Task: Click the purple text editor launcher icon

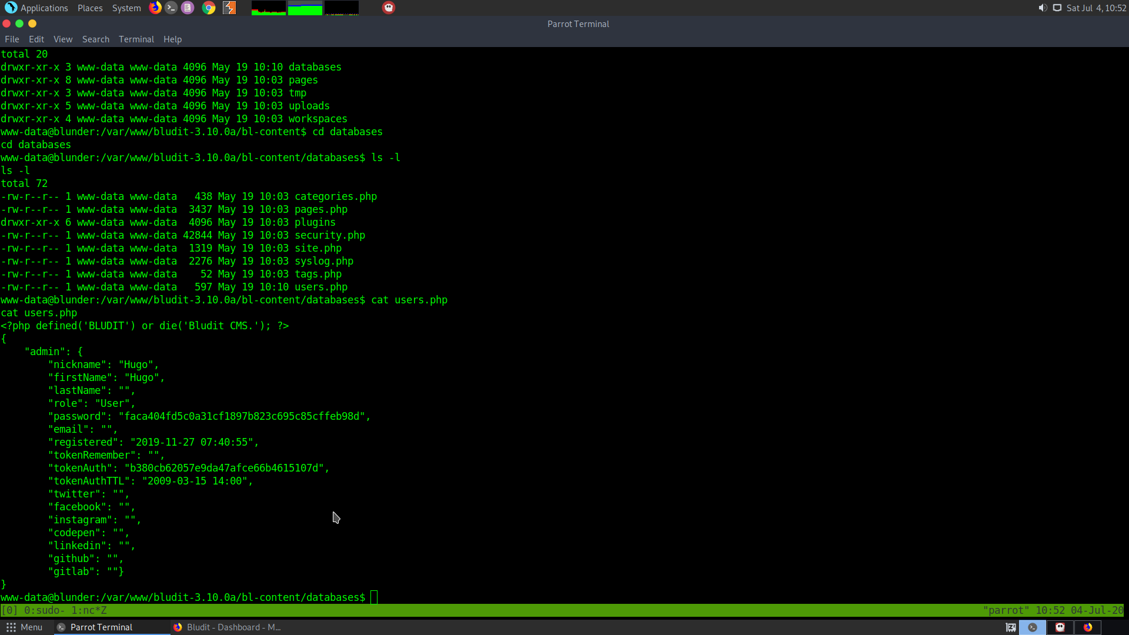Action: 188,8
